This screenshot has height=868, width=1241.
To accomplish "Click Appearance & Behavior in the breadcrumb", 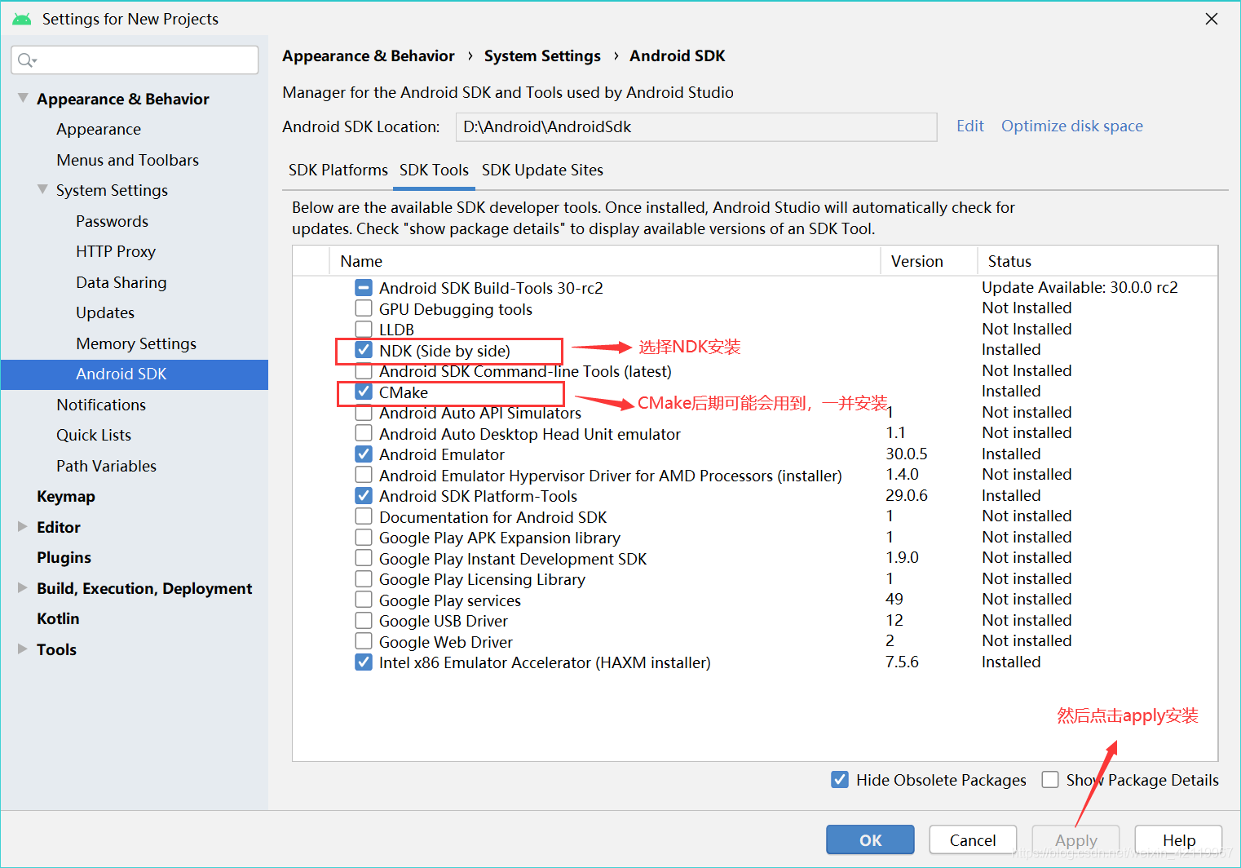I will pyautogui.click(x=369, y=55).
